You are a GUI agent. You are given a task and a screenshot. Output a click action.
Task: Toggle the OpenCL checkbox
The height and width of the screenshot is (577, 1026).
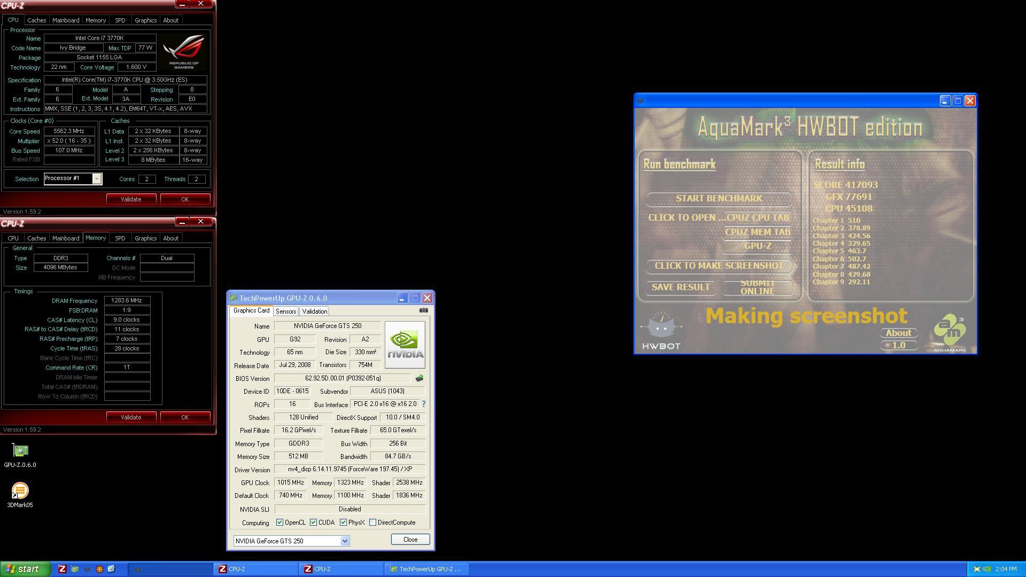pyautogui.click(x=279, y=523)
